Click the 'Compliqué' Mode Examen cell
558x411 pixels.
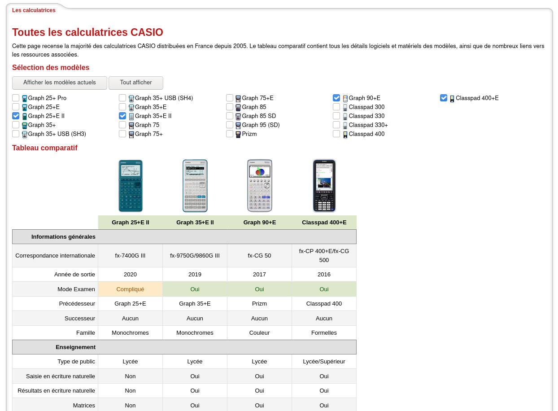pos(131,289)
